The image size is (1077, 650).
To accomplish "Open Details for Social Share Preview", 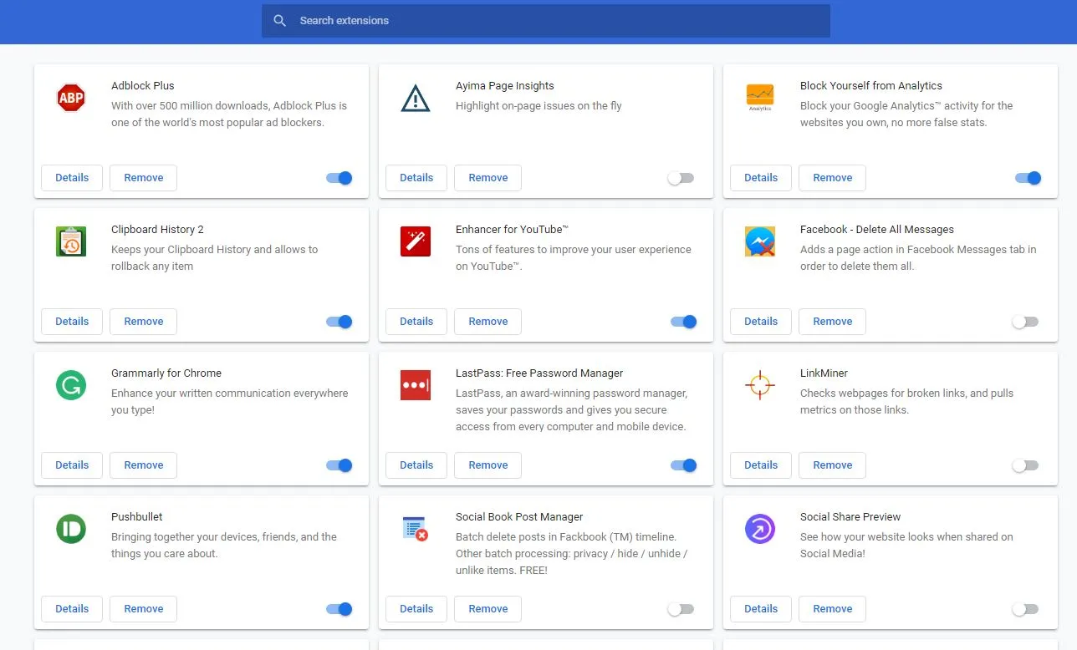I will tap(761, 609).
